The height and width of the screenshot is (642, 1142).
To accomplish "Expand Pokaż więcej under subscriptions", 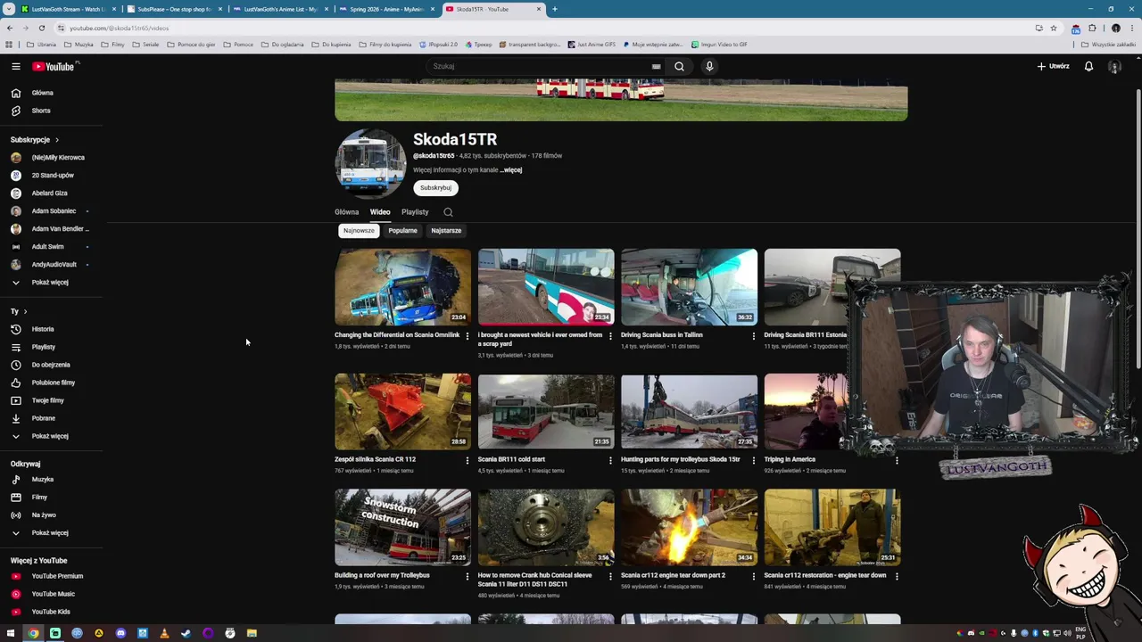I will click(x=51, y=283).
